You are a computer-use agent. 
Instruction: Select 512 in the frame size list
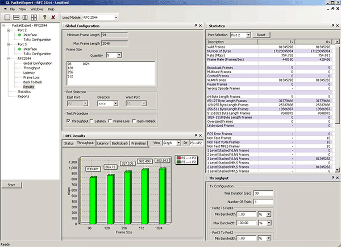pos(70,76)
